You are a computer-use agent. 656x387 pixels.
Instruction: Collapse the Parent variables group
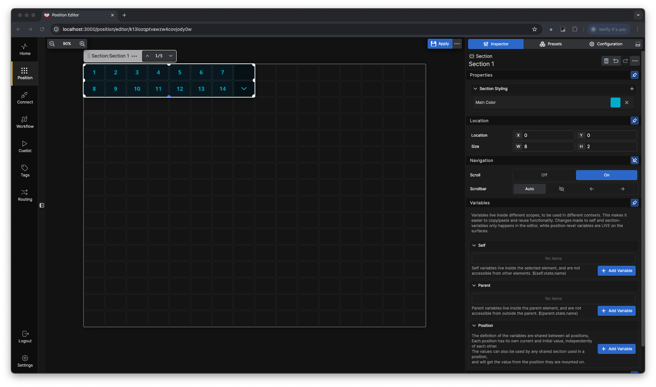(474, 285)
